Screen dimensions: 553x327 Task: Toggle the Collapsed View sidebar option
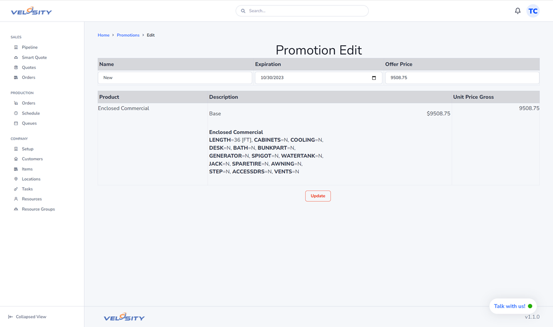pyautogui.click(x=27, y=317)
